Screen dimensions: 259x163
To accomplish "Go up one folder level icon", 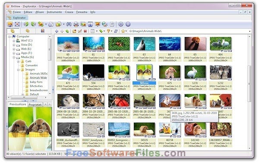I will pos(67,31).
